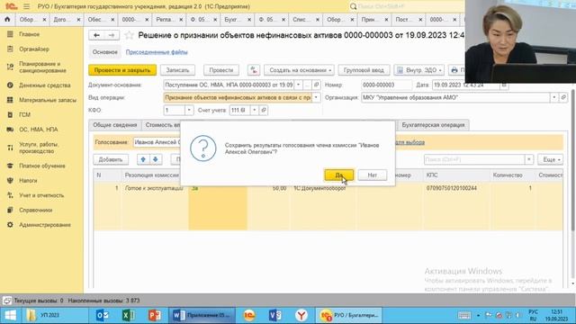The width and height of the screenshot is (576, 324).
Task: Close the Поступление tab Пост...
Action: pos(420,20)
